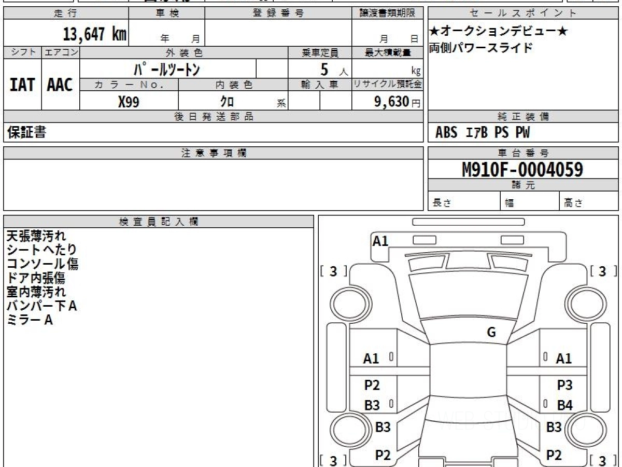Click the A1 mark beside the front bumper
Screen dimensions: 622x467
[380, 241]
